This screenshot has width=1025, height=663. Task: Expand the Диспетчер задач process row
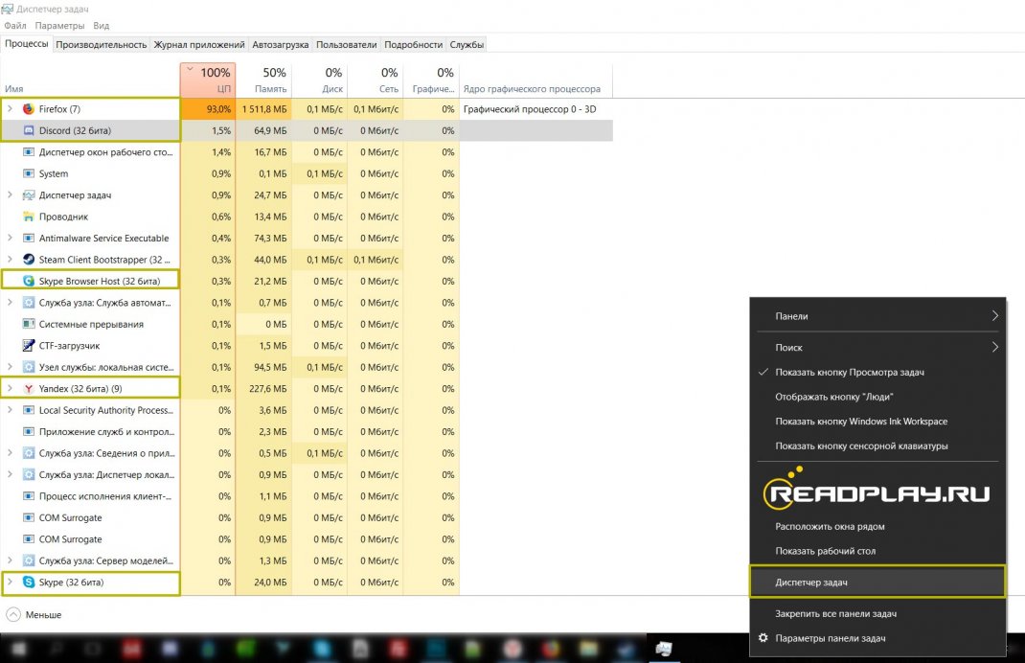[x=10, y=194]
